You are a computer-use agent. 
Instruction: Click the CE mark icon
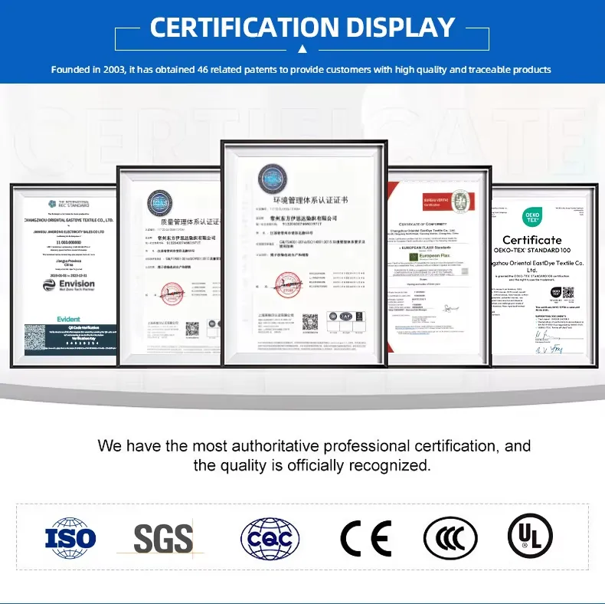coord(365,538)
